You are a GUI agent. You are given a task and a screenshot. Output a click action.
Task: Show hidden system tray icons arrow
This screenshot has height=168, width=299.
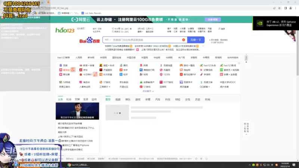point(250,165)
